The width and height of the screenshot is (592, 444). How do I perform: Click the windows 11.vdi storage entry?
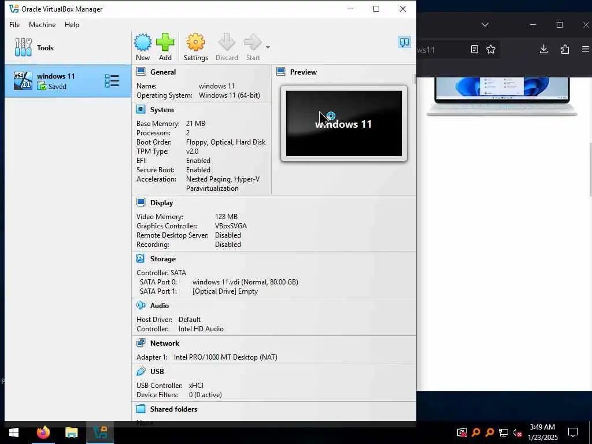[245, 282]
